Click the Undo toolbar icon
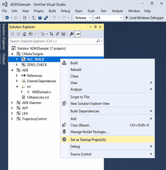The width and height of the screenshot is (166, 170). 54,18
